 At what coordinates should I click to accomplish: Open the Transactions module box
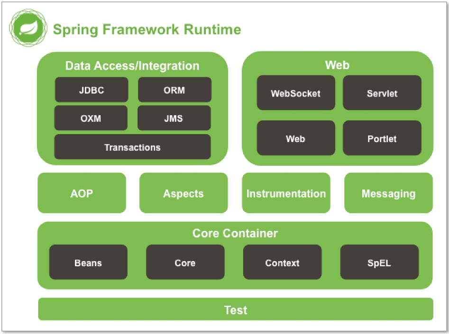click(x=132, y=147)
